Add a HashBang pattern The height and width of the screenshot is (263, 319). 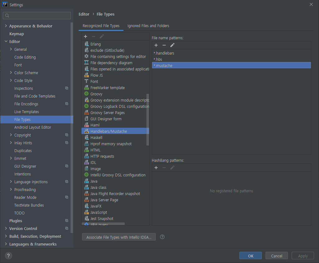click(156, 168)
